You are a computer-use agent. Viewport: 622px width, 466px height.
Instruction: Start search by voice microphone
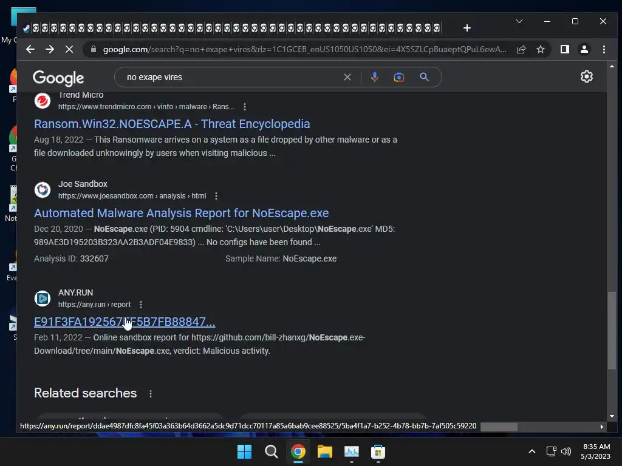[x=374, y=77]
